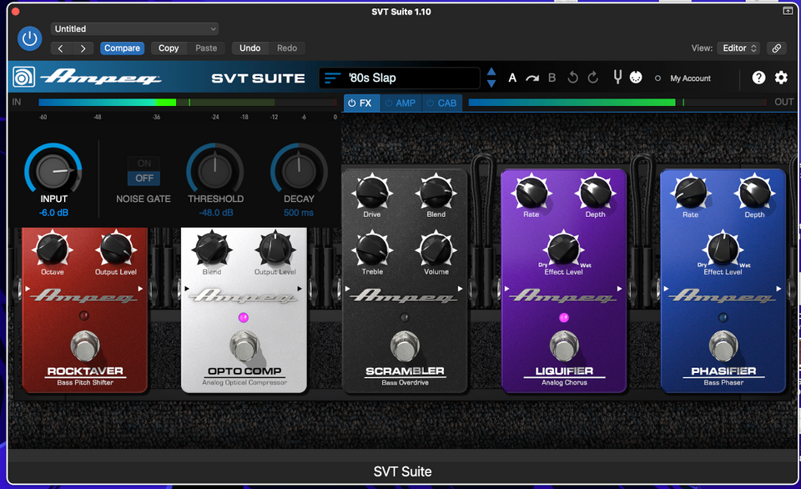Open the settings gear icon

tap(781, 78)
